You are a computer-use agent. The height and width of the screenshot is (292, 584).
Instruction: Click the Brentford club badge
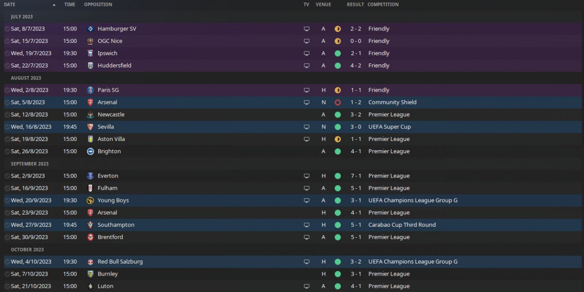tap(90, 237)
